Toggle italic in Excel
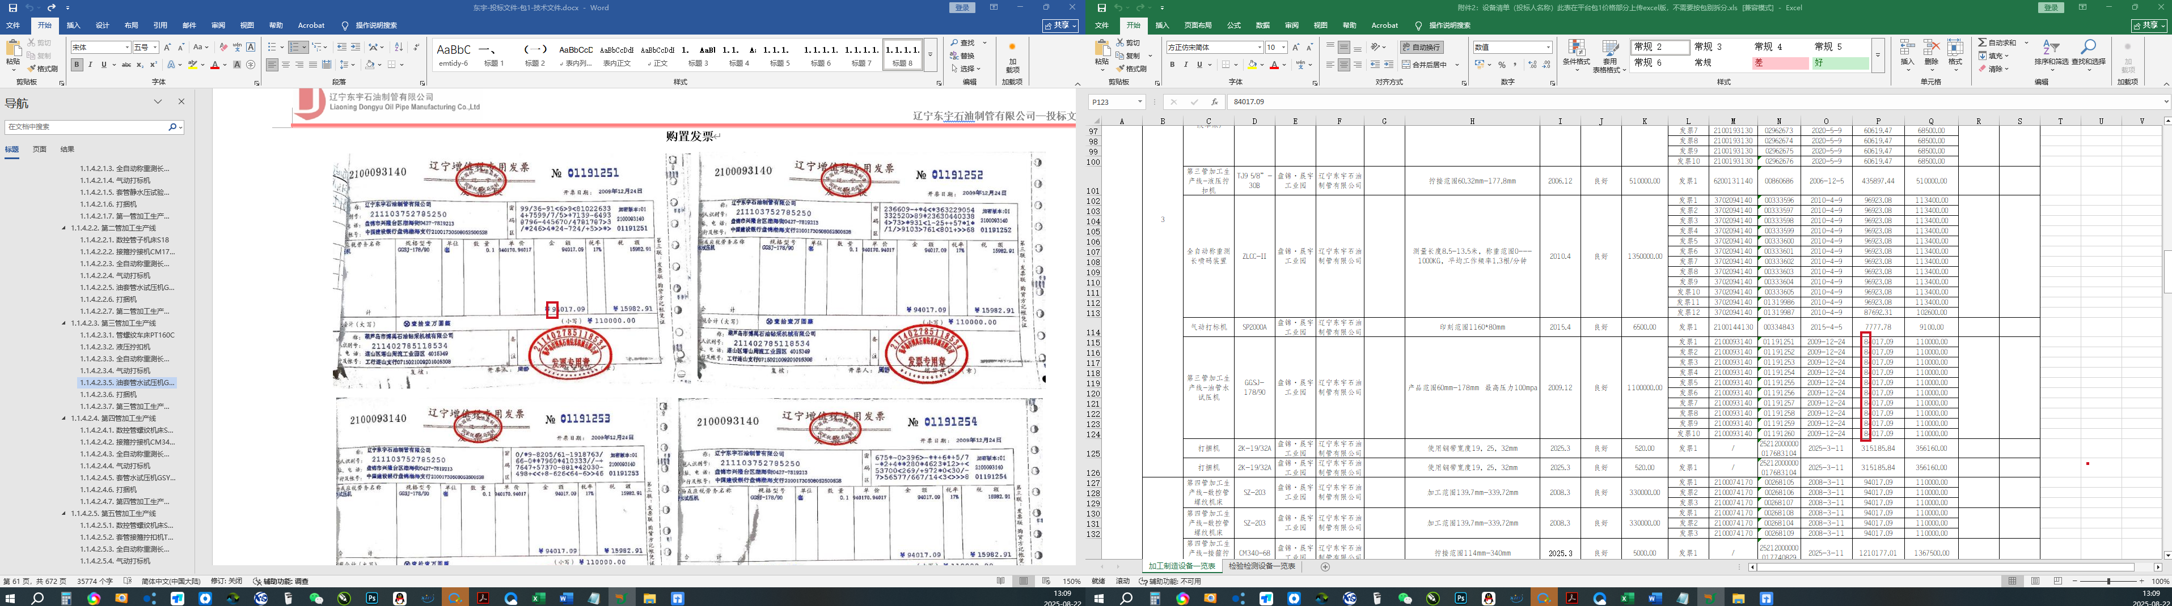Viewport: 2172px width, 606px height. click(x=1185, y=65)
